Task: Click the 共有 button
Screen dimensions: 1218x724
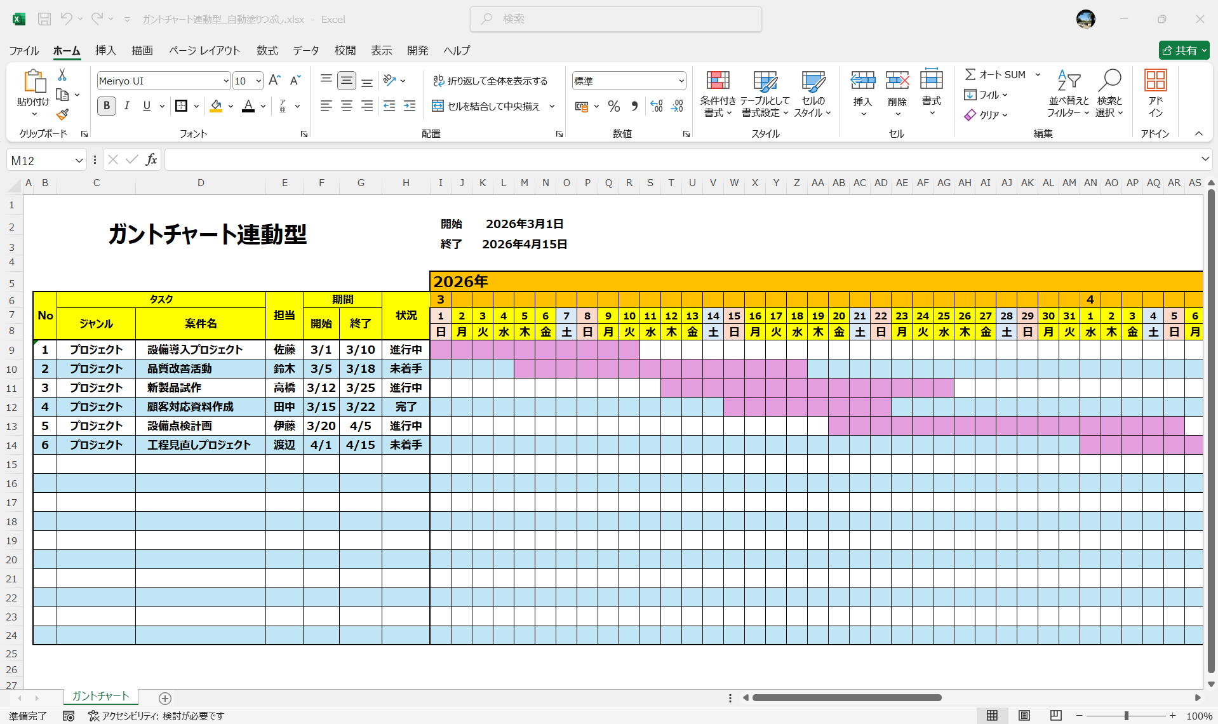Action: (1183, 50)
